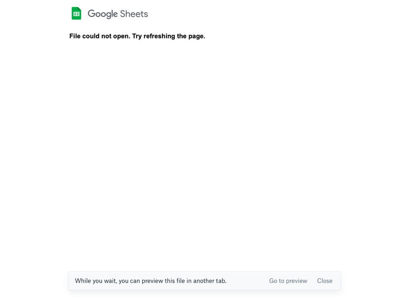Click the Sheets label in the header

tap(135, 13)
